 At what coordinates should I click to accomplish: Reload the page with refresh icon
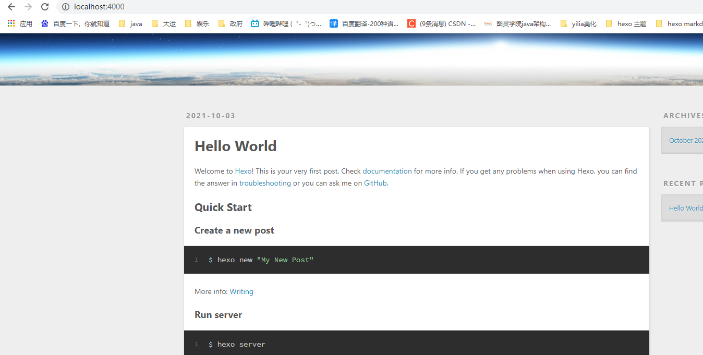coord(45,7)
